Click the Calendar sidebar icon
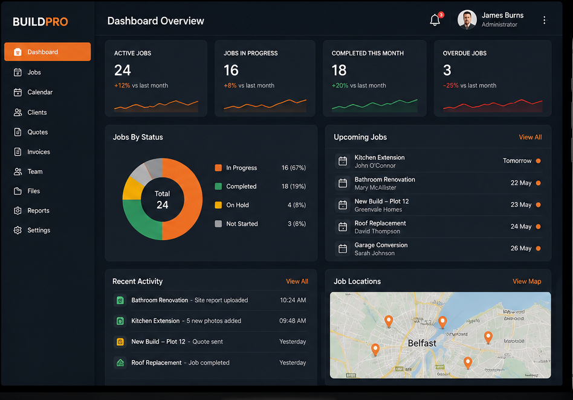The width and height of the screenshot is (573, 400). (18, 92)
